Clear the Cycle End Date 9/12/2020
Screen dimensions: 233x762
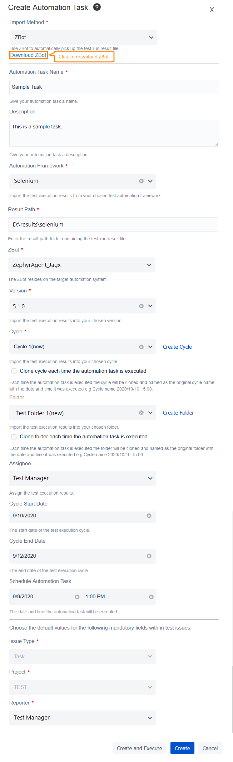coord(149,556)
